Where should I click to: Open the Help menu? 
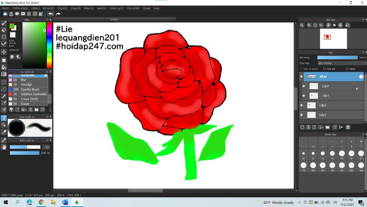pos(156,8)
